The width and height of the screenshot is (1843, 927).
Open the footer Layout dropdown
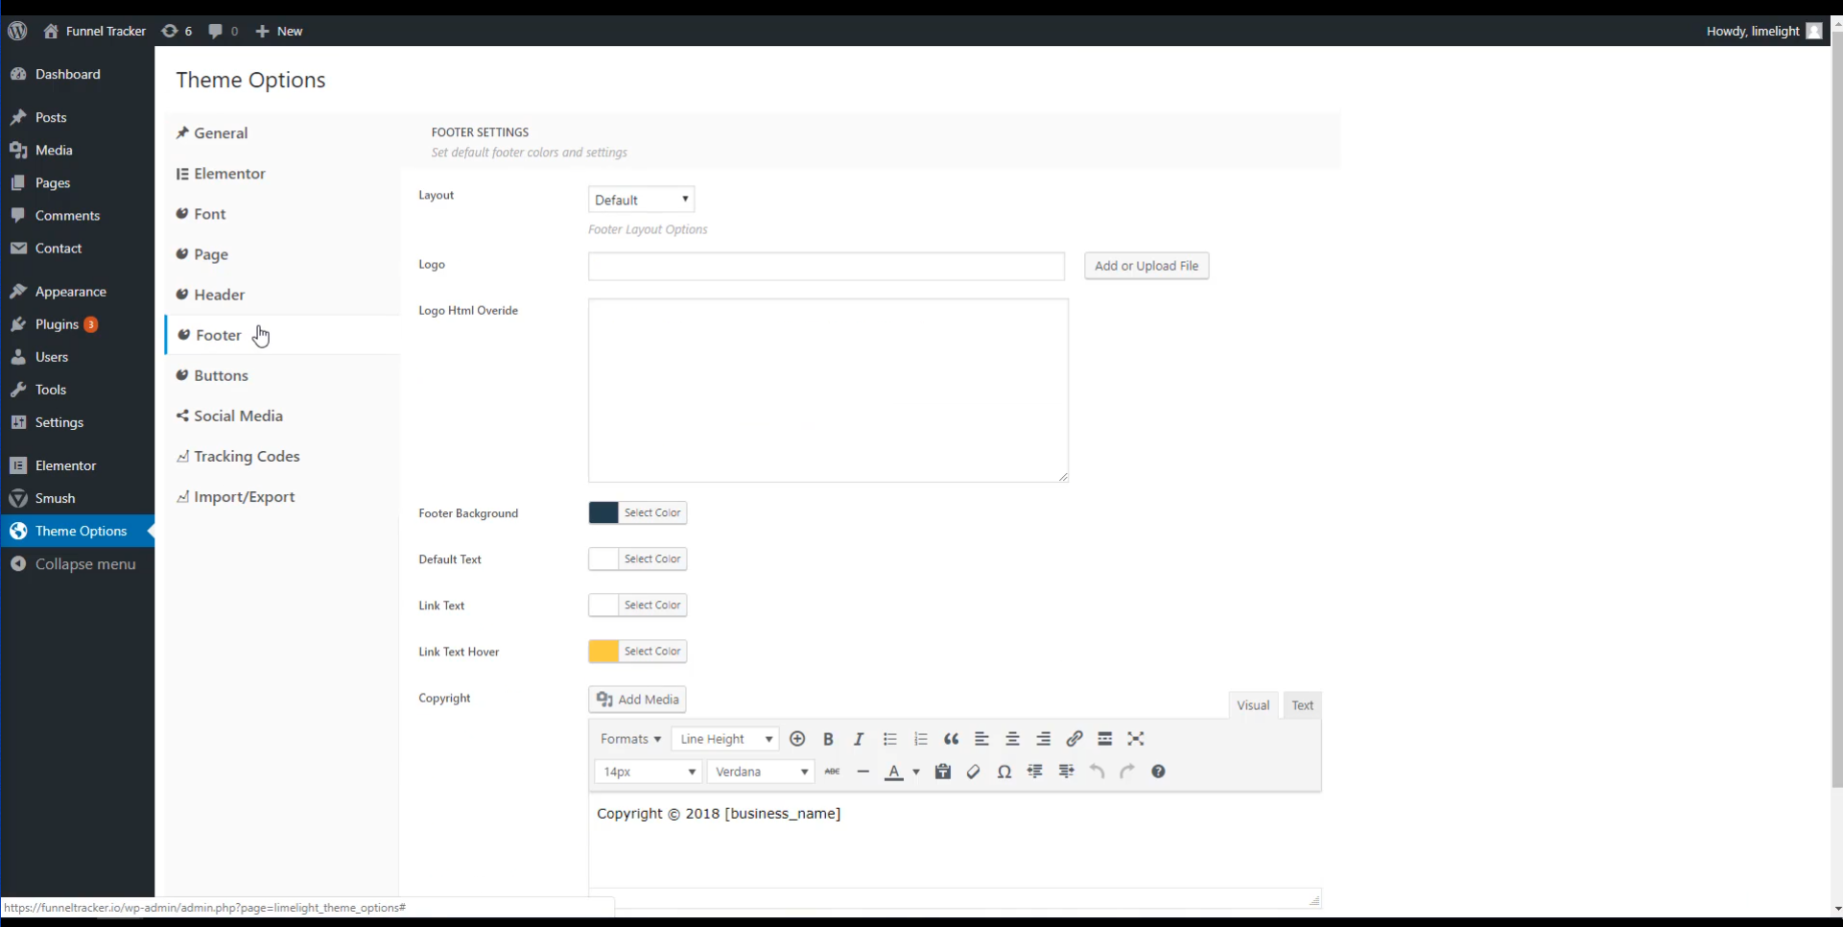point(641,200)
